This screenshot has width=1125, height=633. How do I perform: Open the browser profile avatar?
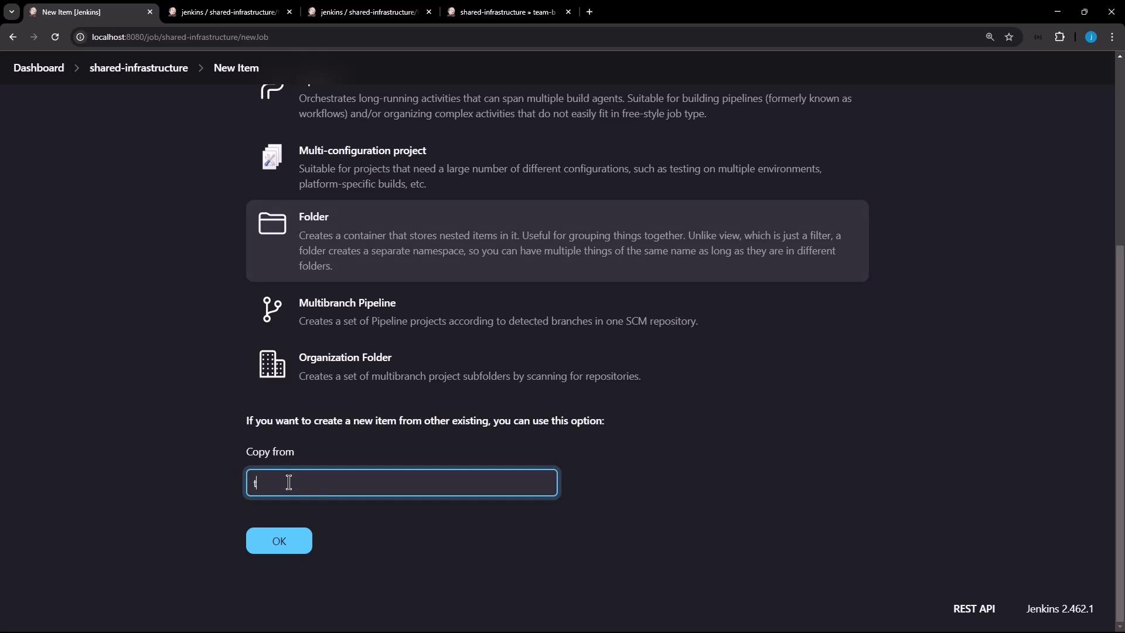1090,37
